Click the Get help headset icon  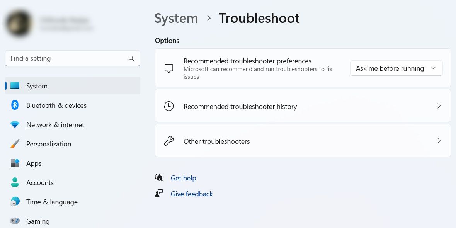click(159, 177)
